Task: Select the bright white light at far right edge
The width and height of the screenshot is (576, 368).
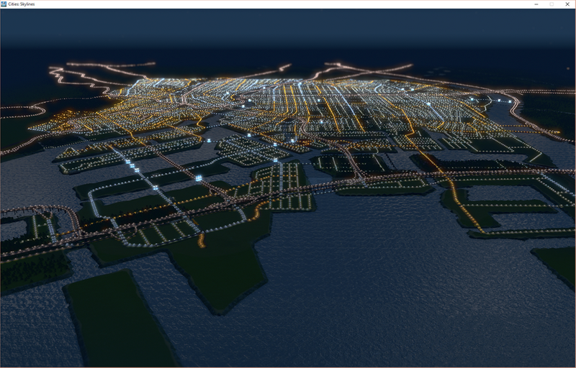Action: pos(510,101)
